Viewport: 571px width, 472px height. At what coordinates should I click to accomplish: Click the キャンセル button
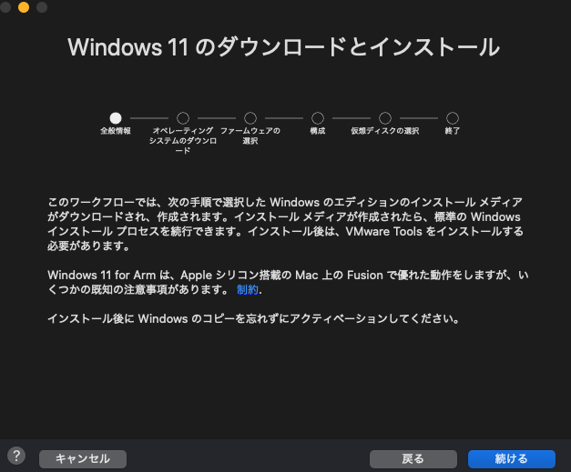click(x=83, y=458)
